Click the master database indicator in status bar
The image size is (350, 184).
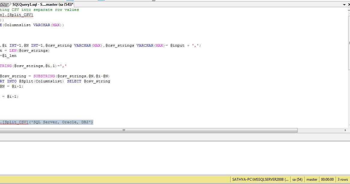tap(312, 179)
